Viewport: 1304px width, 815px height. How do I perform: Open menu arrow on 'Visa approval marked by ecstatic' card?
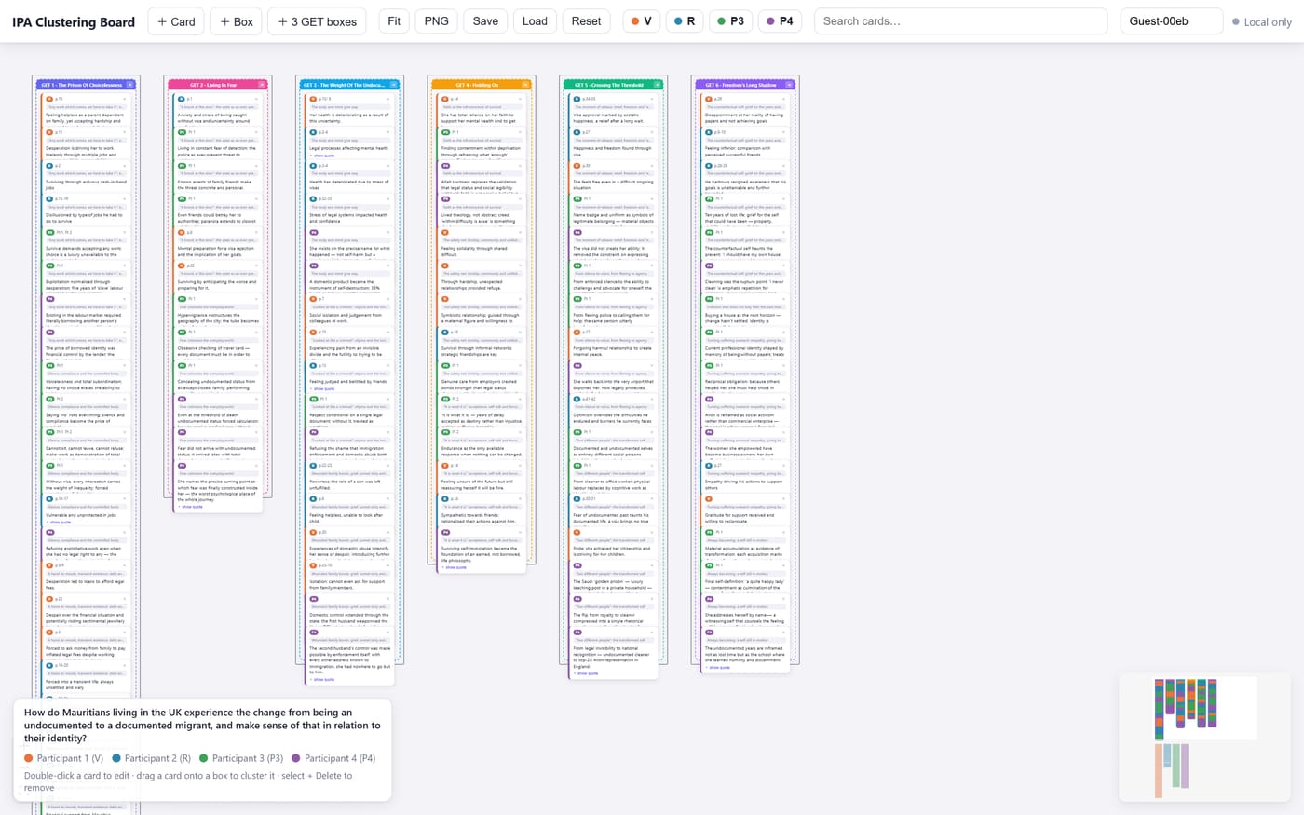click(650, 99)
